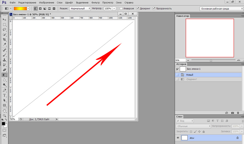This screenshot has height=144, width=244.
Task: Pick the Eyedropper tool
Action: click(x=5, y=45)
